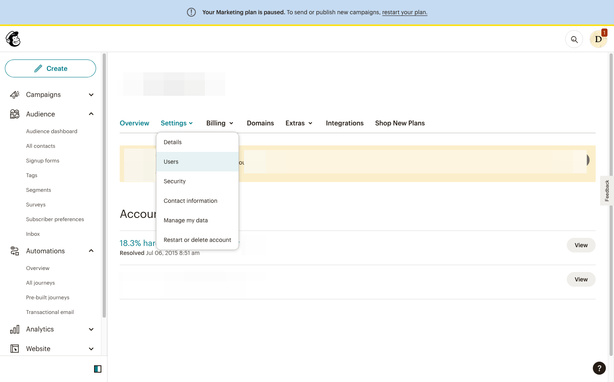Click the warning icon in paused banner
This screenshot has width=614, height=382.
(x=191, y=12)
